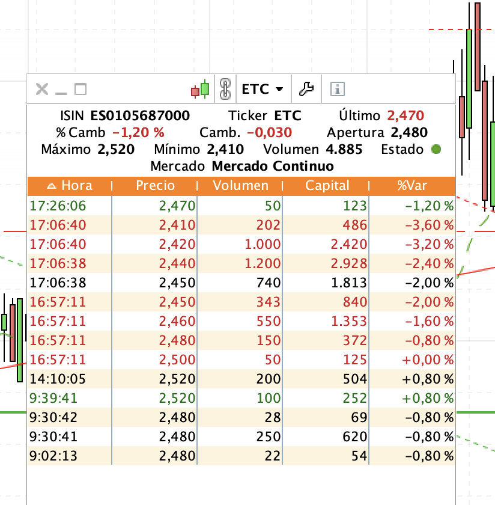The image size is (495, 505).
Task: Click the Capital column header
Action: click(327, 186)
